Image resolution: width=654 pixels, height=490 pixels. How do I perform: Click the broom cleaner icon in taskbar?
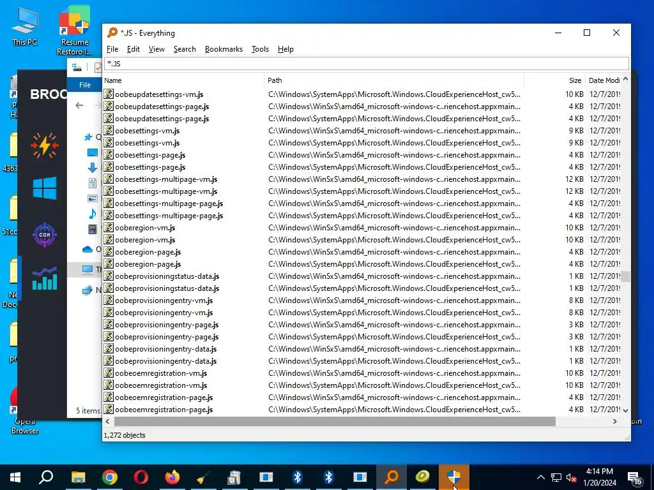point(204,477)
